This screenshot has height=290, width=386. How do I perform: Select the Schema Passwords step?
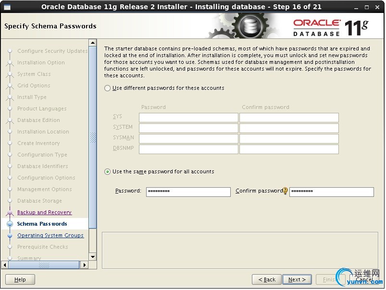click(x=42, y=224)
